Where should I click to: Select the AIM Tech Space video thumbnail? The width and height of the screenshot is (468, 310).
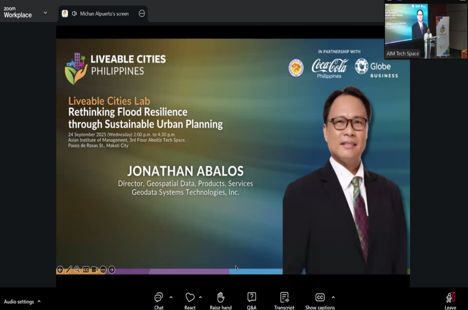426,31
